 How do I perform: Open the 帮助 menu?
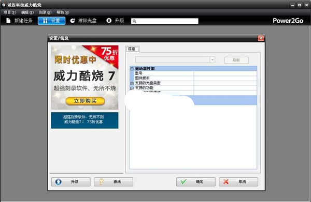pos(63,12)
